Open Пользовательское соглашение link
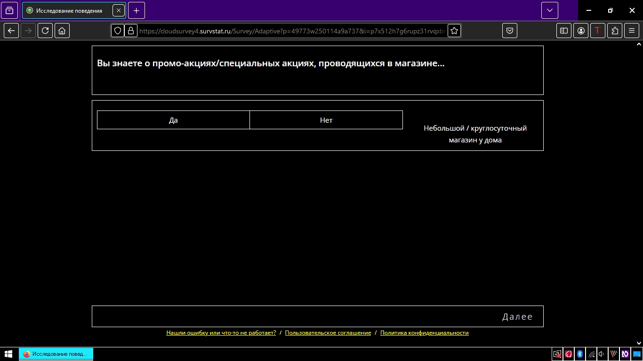643x361 pixels. [x=328, y=333]
